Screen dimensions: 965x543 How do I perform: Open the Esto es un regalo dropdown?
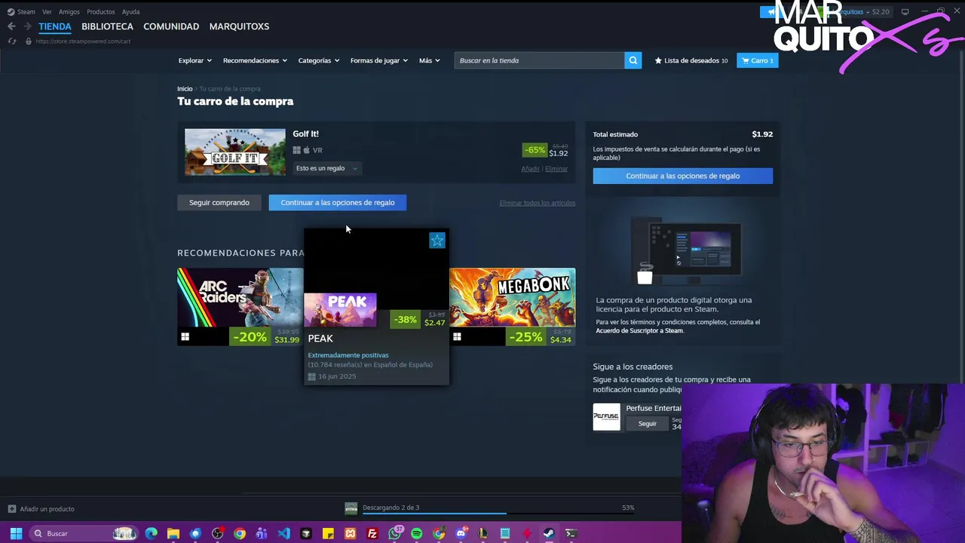[x=326, y=168]
